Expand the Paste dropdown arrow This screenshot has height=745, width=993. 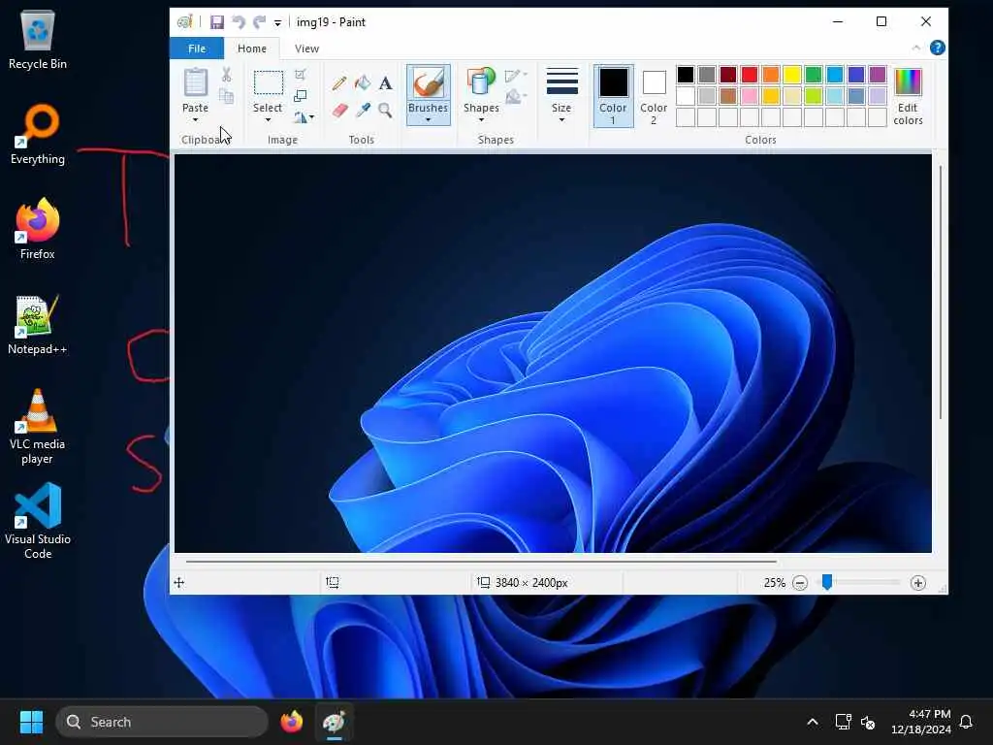tap(196, 119)
